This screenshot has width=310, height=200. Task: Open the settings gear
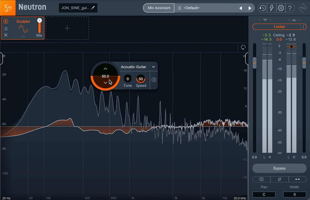pyautogui.click(x=281, y=8)
